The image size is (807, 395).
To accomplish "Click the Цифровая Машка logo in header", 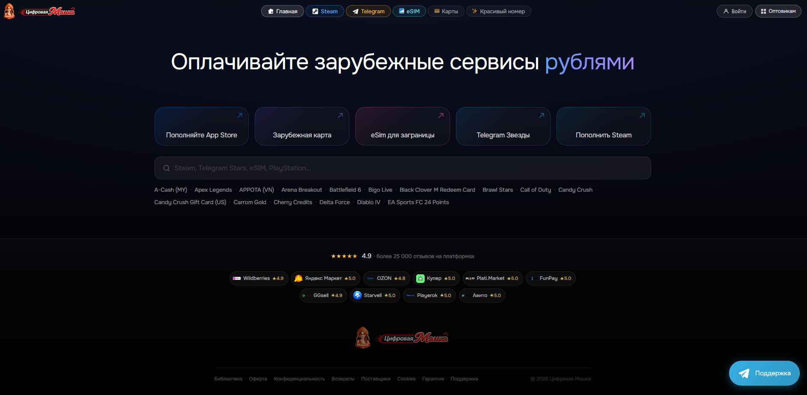I will [39, 11].
